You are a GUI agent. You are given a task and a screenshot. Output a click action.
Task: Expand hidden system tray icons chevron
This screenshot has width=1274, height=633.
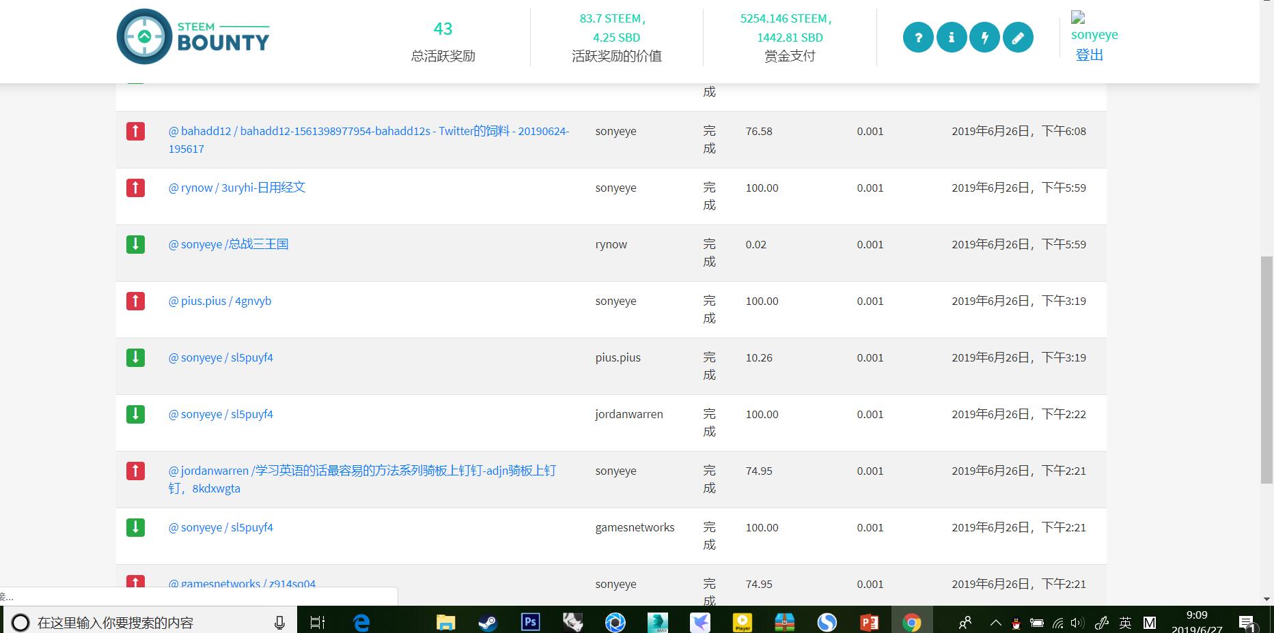tap(995, 622)
